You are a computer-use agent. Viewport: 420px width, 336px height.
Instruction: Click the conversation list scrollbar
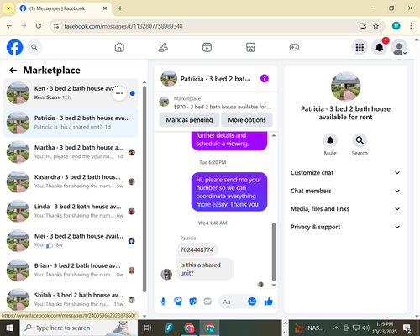pyautogui.click(x=144, y=189)
